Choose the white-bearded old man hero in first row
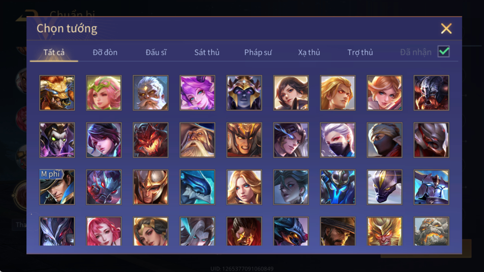484x272 pixels. [150, 93]
